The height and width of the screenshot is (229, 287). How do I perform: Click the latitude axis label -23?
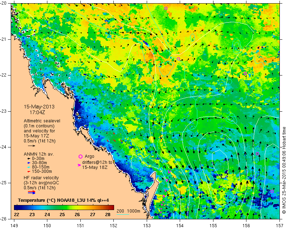[3, 111]
